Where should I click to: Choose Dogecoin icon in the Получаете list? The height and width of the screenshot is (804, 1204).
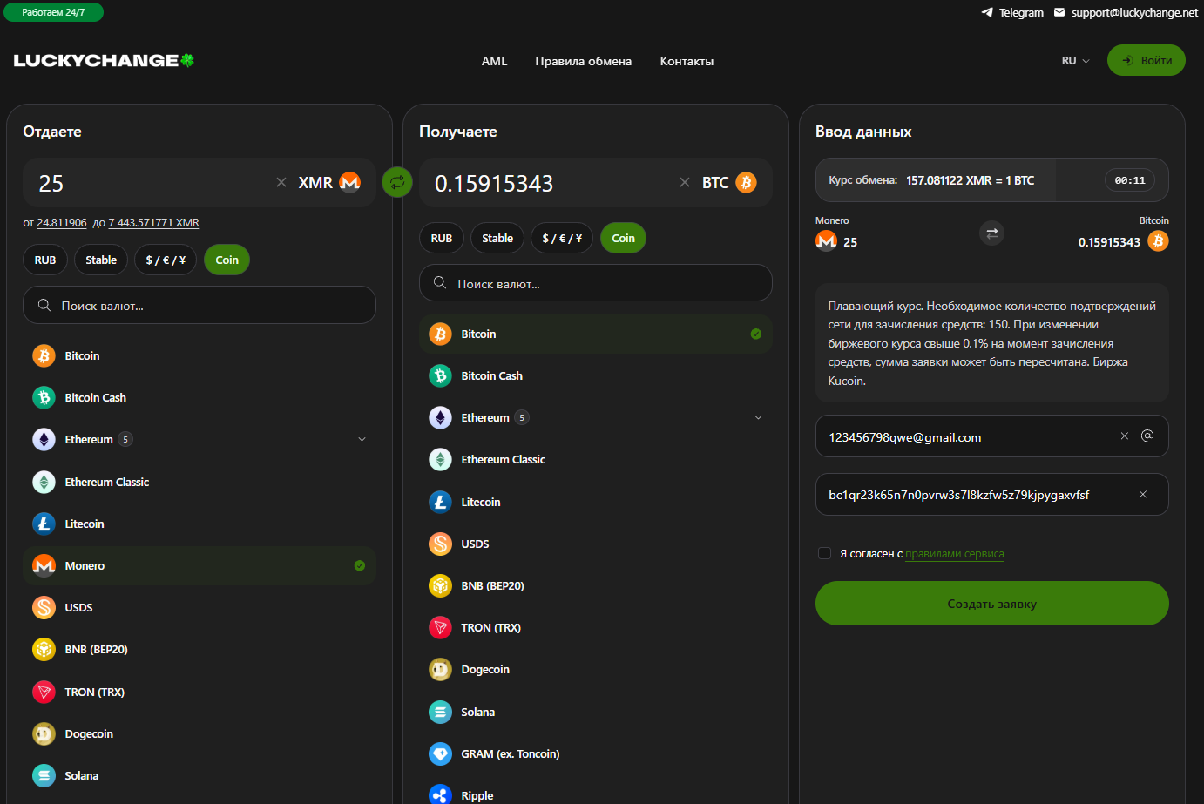(440, 669)
